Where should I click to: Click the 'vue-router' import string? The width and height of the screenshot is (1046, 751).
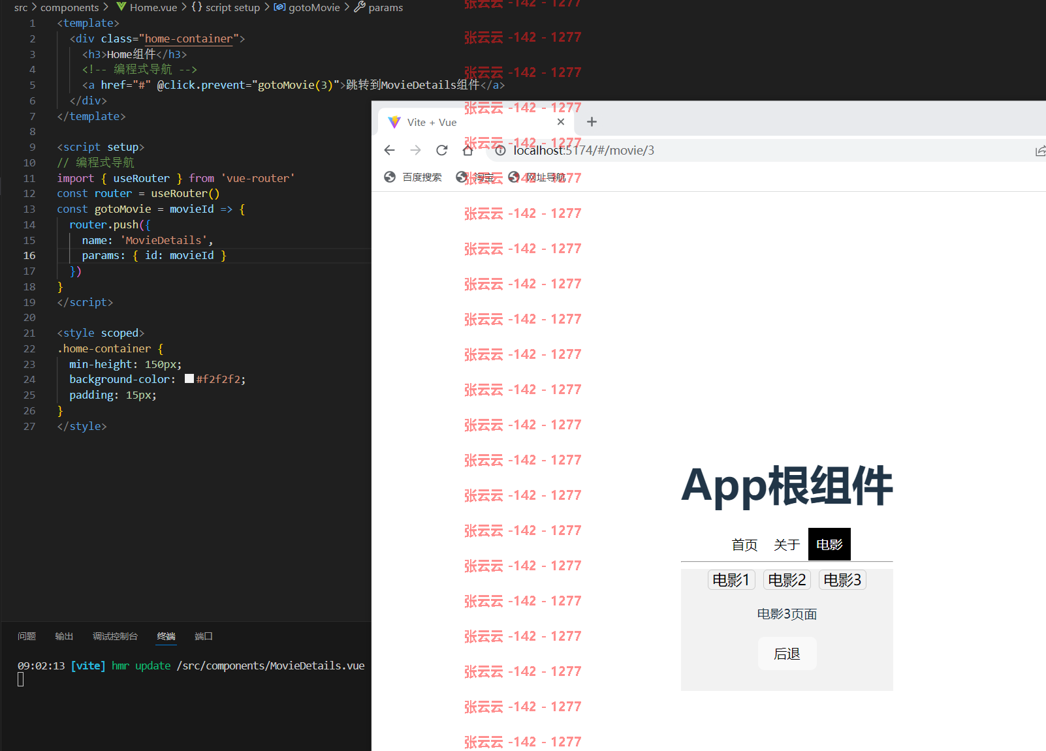click(257, 178)
